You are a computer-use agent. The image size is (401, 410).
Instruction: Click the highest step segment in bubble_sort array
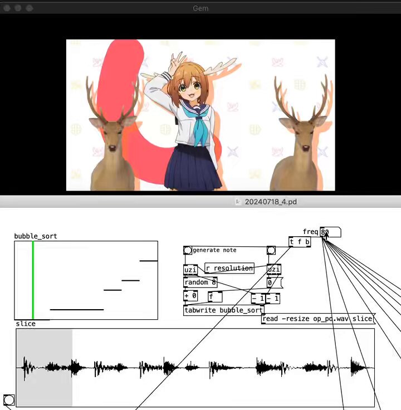[149, 261]
